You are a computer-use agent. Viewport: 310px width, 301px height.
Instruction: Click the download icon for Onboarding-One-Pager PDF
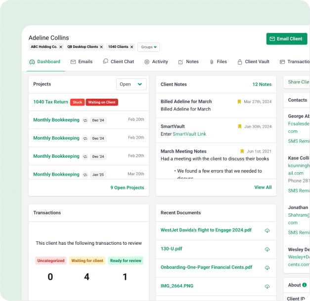(267, 268)
